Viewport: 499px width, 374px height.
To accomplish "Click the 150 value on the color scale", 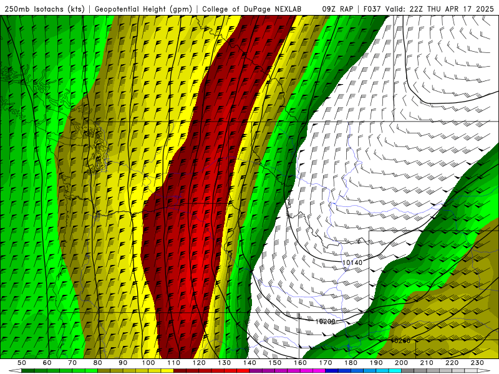I will click(275, 363).
